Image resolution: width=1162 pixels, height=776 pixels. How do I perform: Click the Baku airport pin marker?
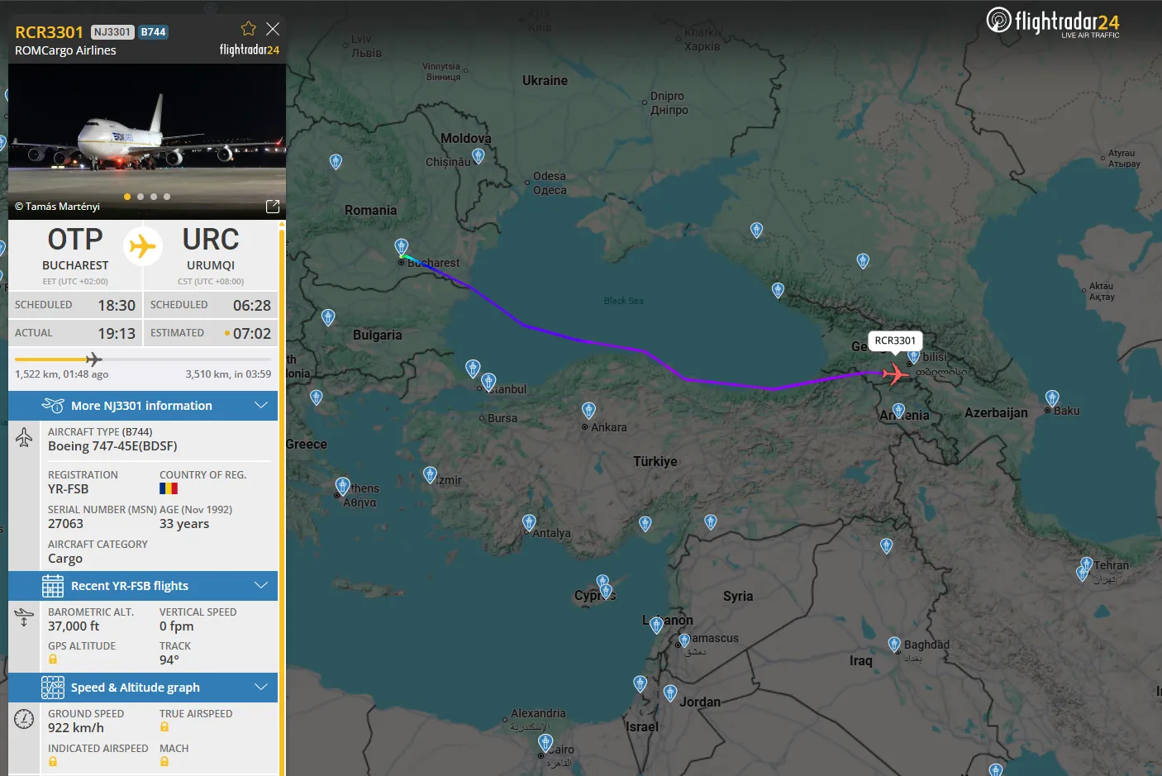1052,398
